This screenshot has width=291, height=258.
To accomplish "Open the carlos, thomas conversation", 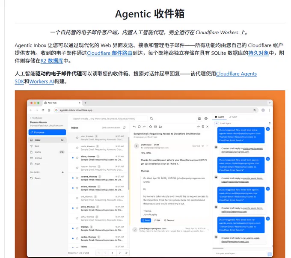I will (x=98, y=238).
